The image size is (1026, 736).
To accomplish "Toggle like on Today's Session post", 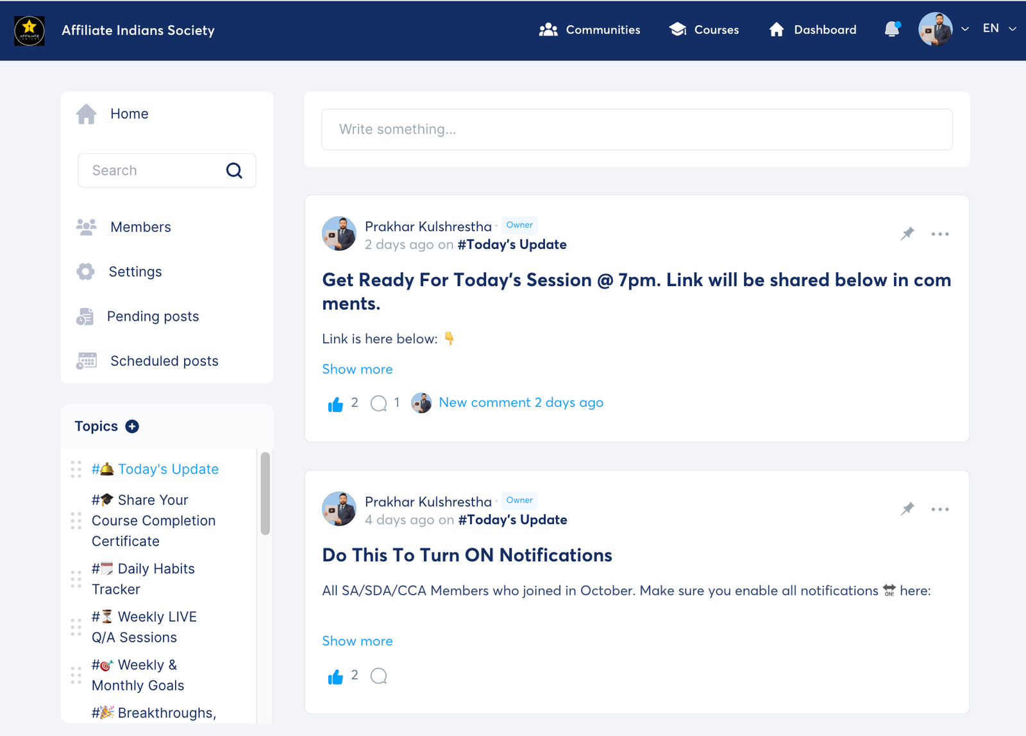I will click(335, 404).
